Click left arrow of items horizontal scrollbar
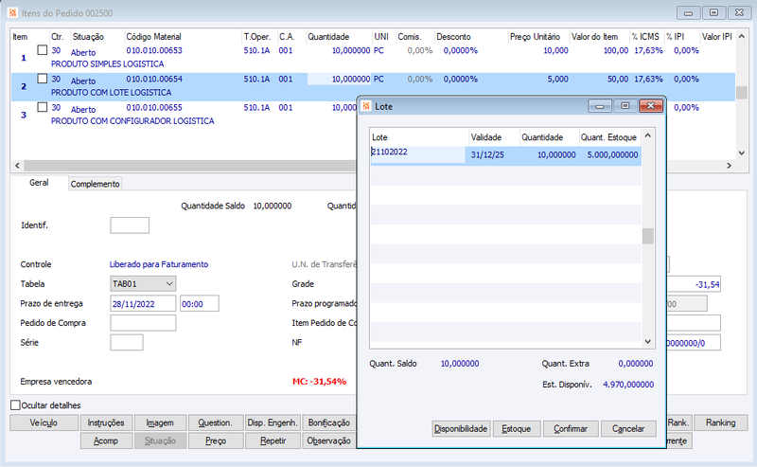Image resolution: width=757 pixels, height=467 pixels. point(17,166)
